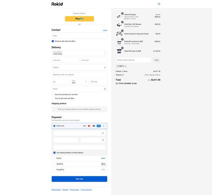
Task: Remove the MM10 discount code
Action: click(x=125, y=66)
